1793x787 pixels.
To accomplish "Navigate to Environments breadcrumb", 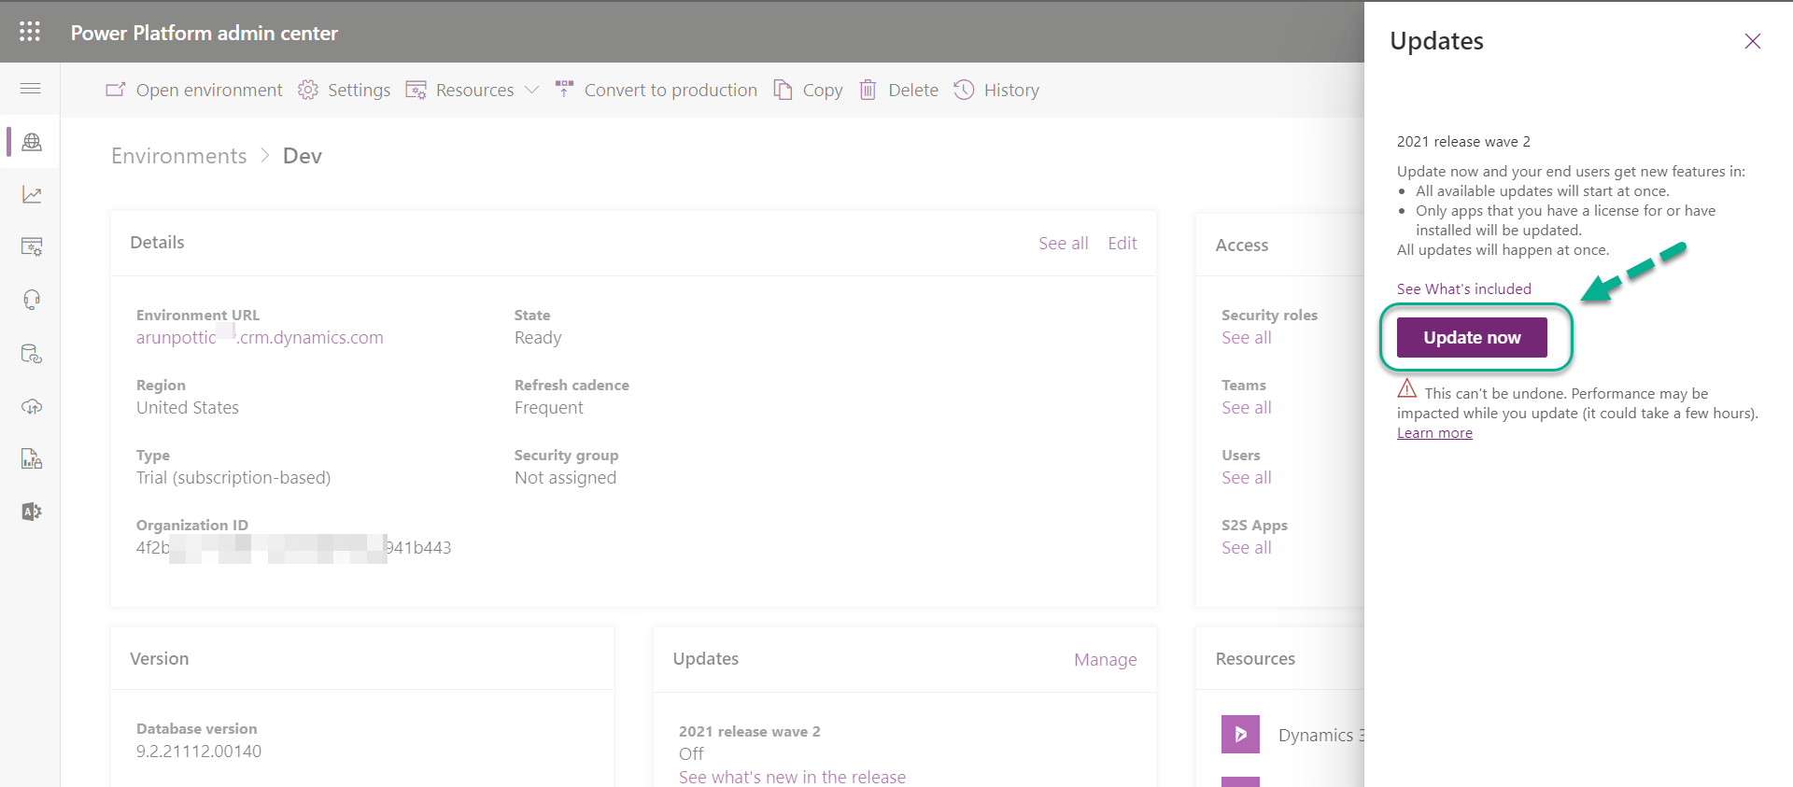I will coord(179,156).
